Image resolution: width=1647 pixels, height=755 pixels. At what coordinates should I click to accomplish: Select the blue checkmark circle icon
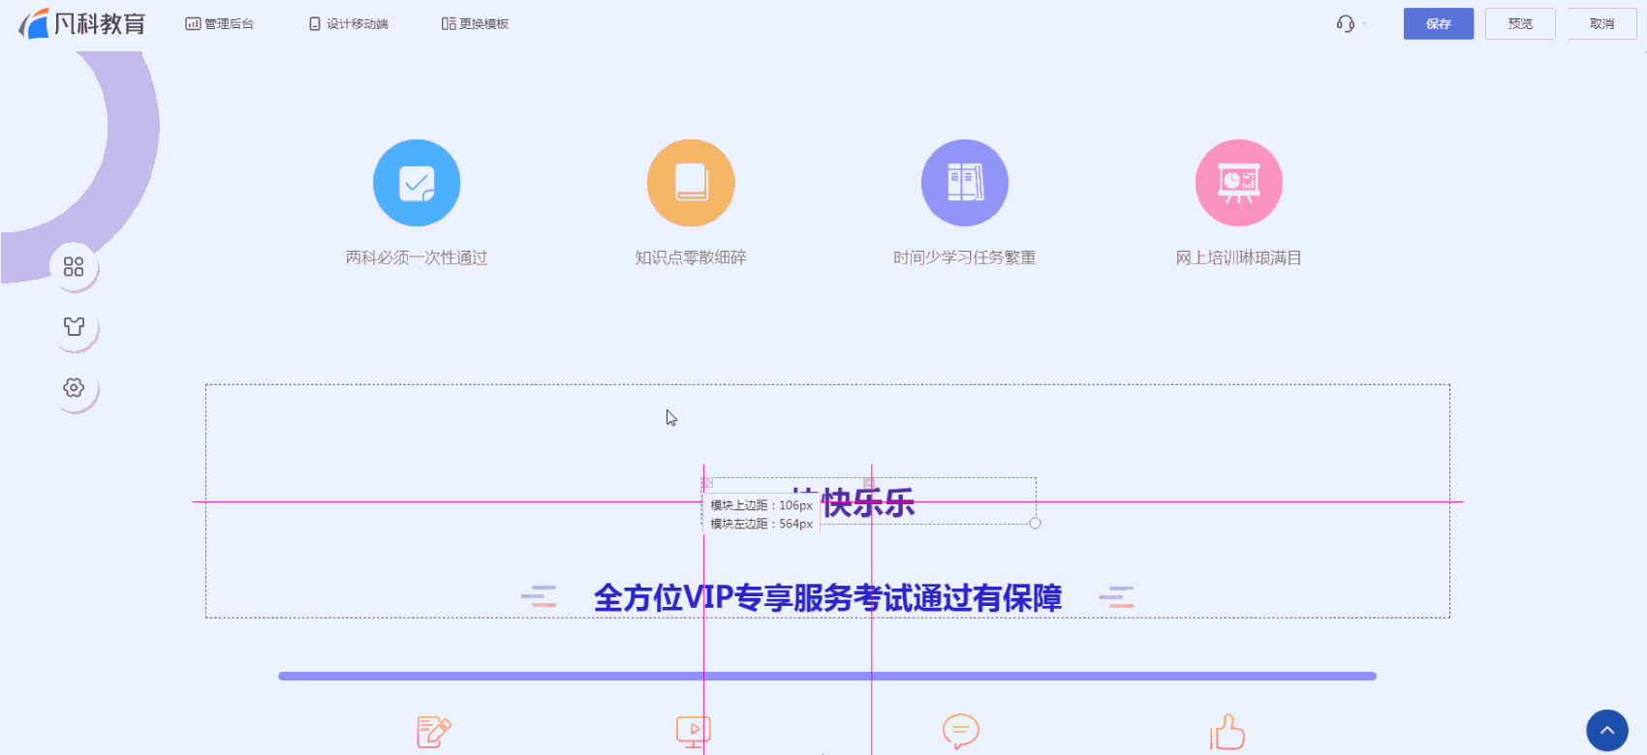pos(417,183)
